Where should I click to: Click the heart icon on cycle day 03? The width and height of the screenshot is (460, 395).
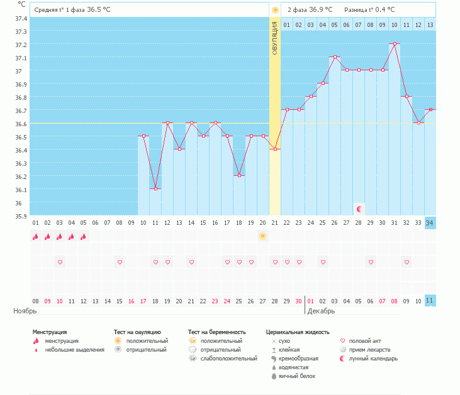pos(60,262)
